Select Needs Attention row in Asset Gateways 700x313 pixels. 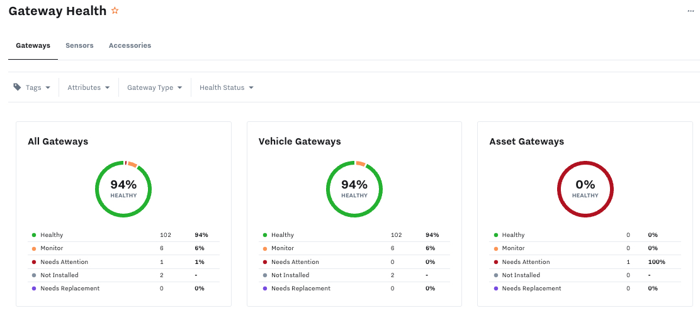[x=585, y=261]
